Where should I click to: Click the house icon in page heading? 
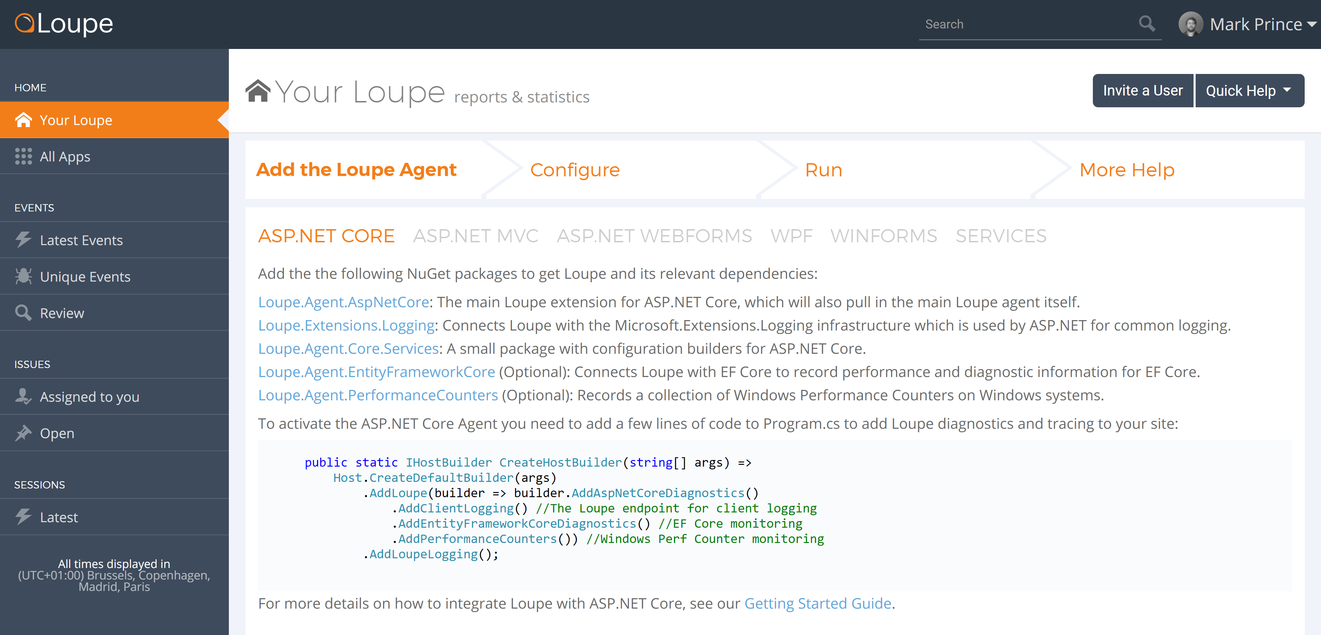(258, 91)
